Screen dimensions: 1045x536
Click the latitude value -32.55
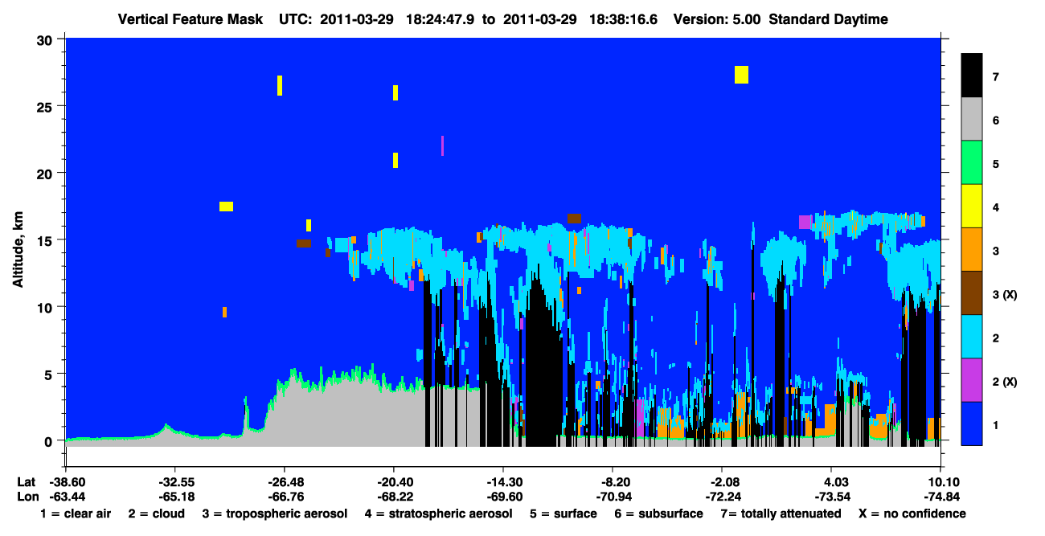coord(174,482)
